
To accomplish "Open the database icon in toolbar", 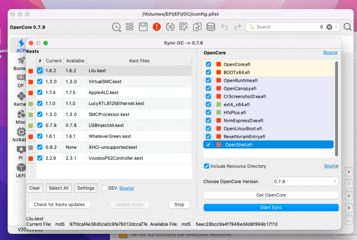I will (x=210, y=27).
